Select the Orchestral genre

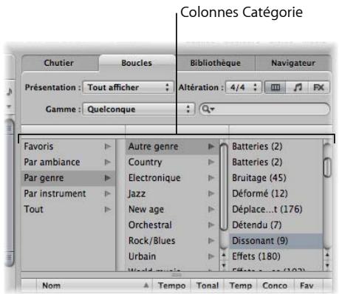pos(172,225)
